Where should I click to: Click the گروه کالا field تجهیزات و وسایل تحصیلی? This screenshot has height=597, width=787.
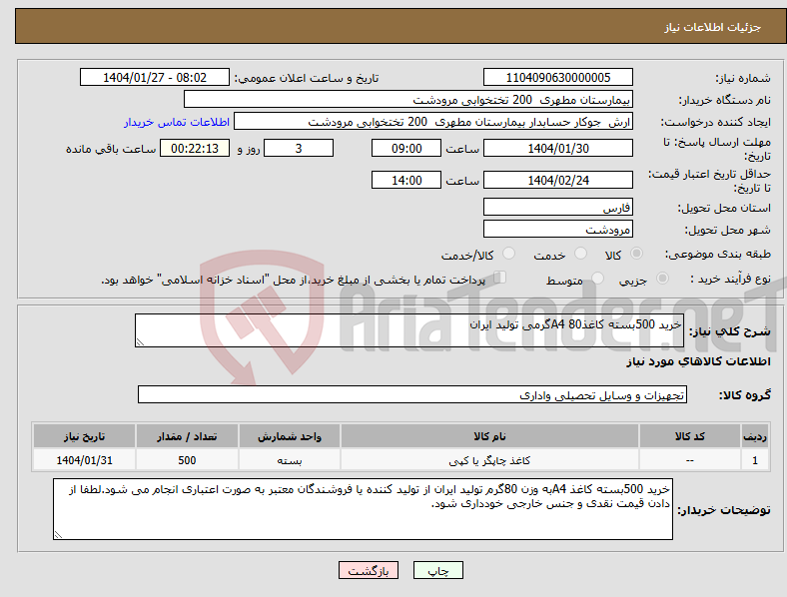click(x=412, y=394)
